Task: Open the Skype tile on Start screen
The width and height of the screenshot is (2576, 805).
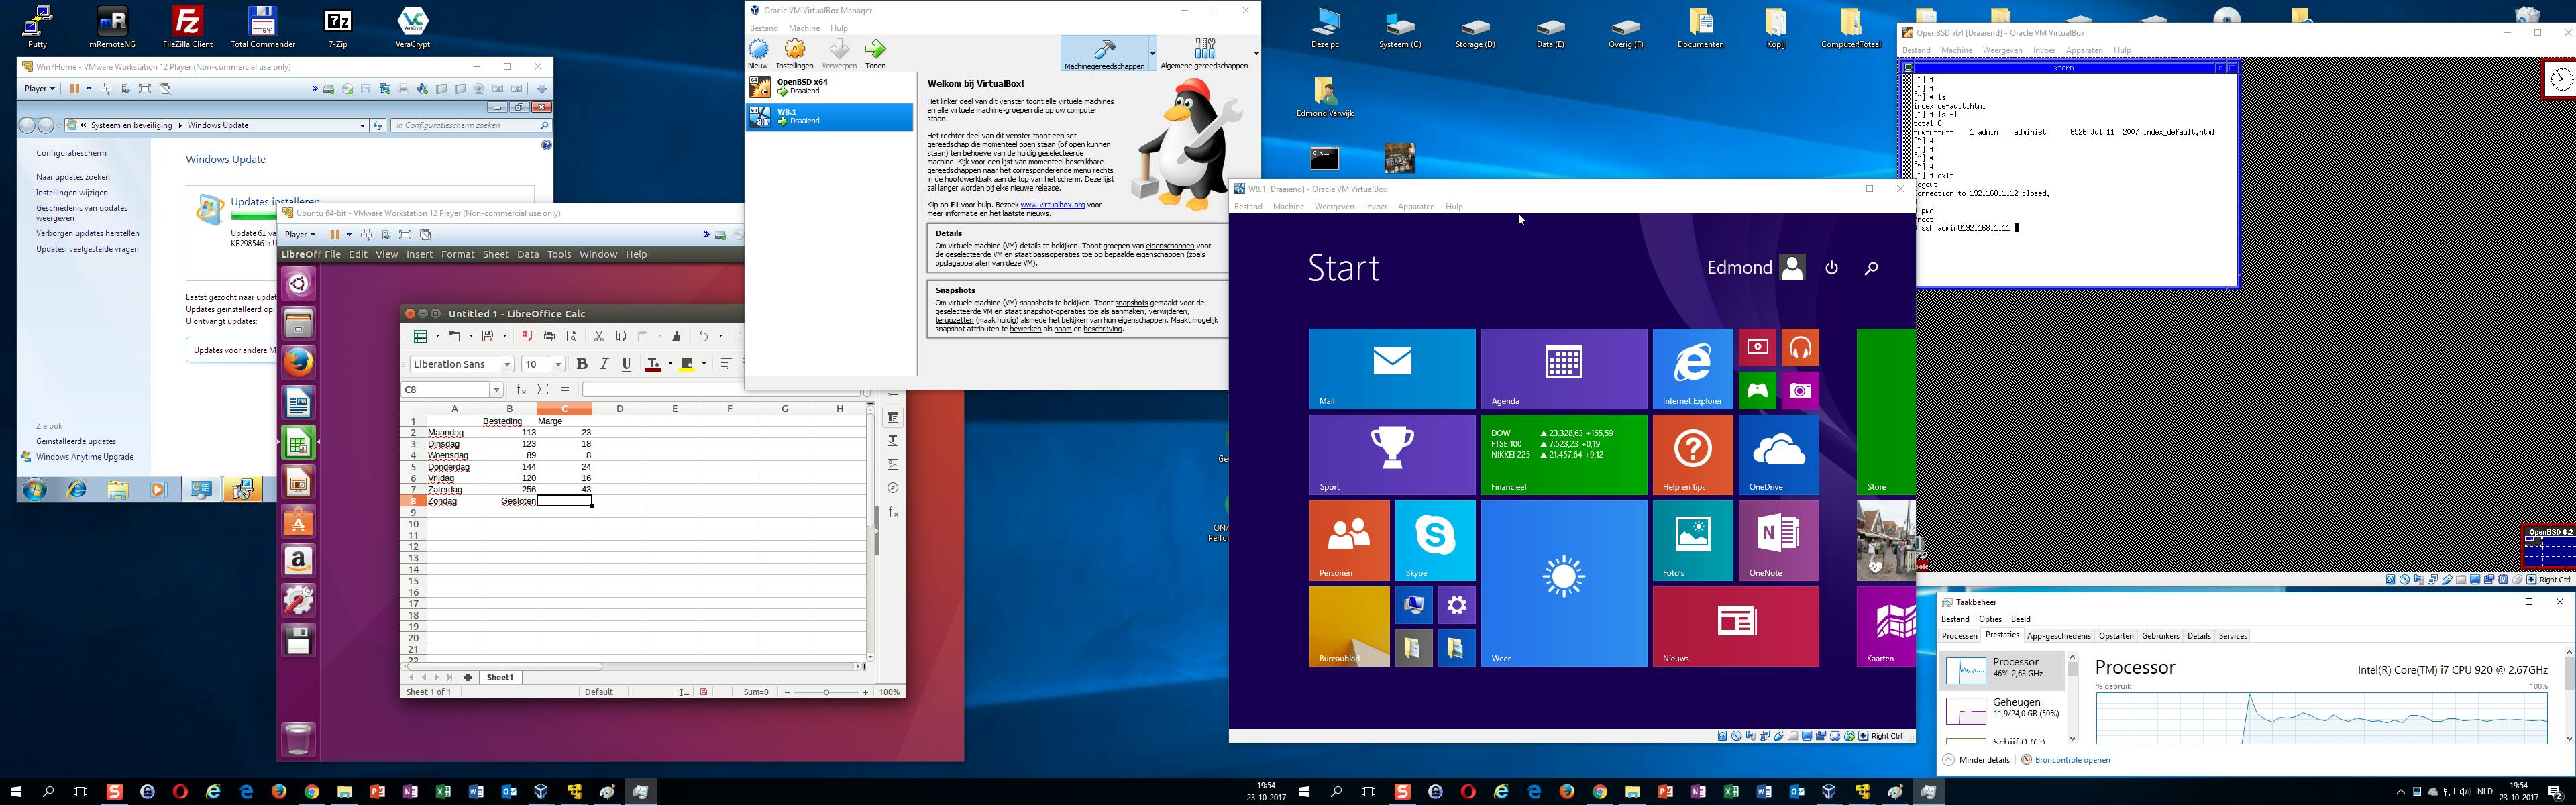Action: coord(1434,540)
